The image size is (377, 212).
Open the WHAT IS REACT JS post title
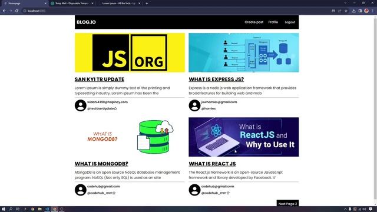pos(212,164)
